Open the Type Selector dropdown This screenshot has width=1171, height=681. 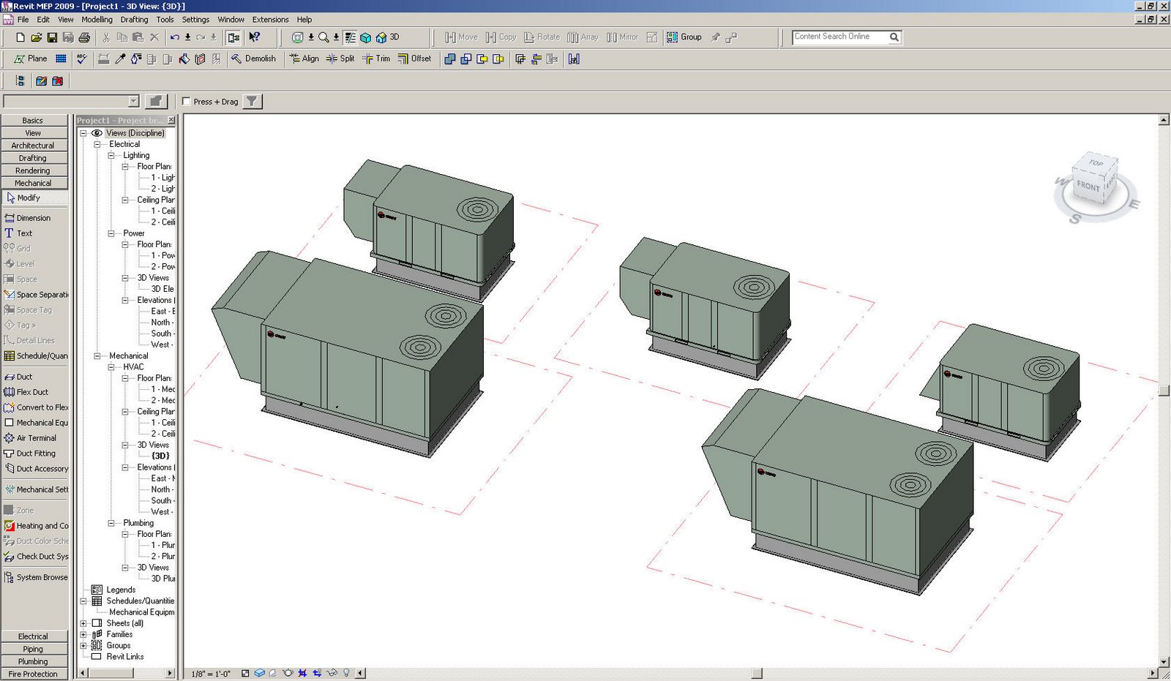(133, 102)
